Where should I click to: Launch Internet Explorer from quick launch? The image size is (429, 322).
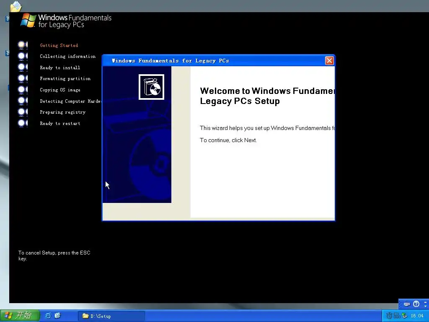coord(48,316)
